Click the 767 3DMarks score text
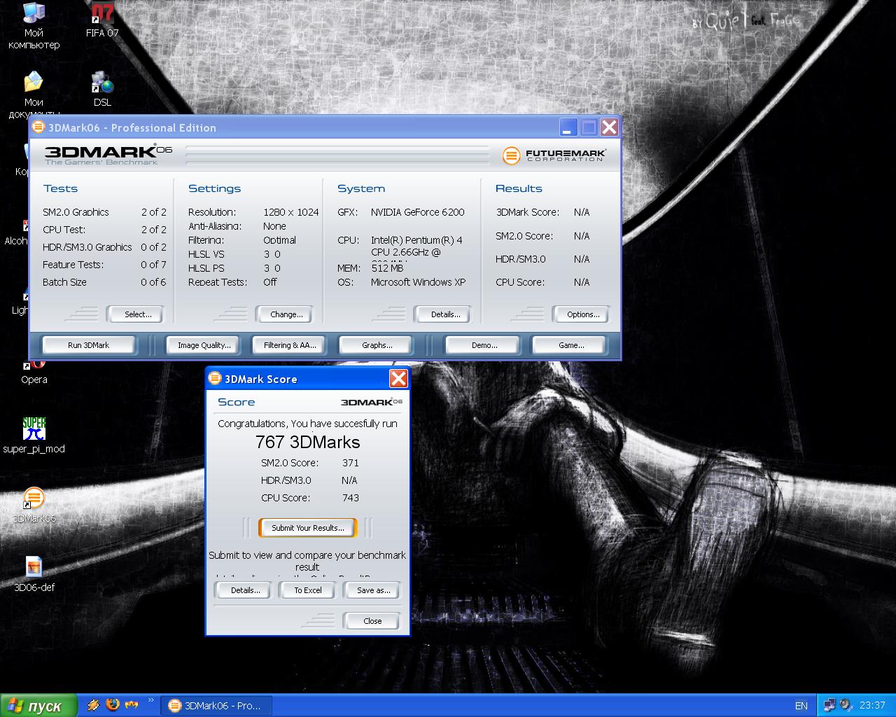Screen dimensions: 896x717 pos(307,442)
